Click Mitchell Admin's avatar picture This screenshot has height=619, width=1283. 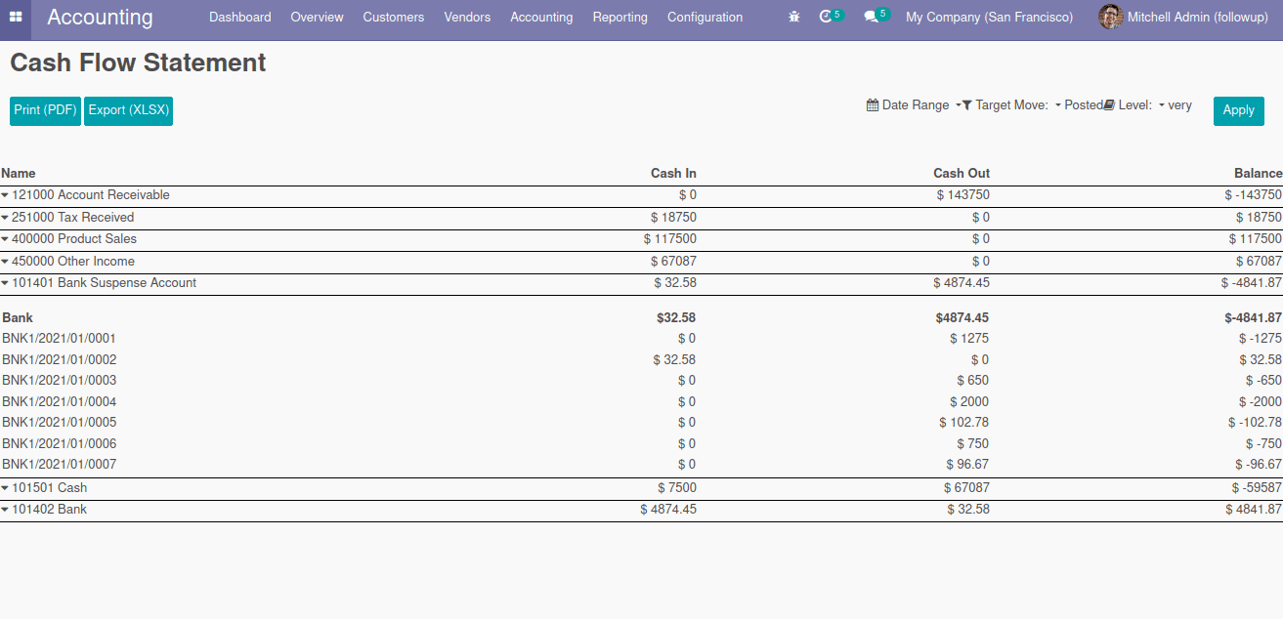click(1110, 17)
